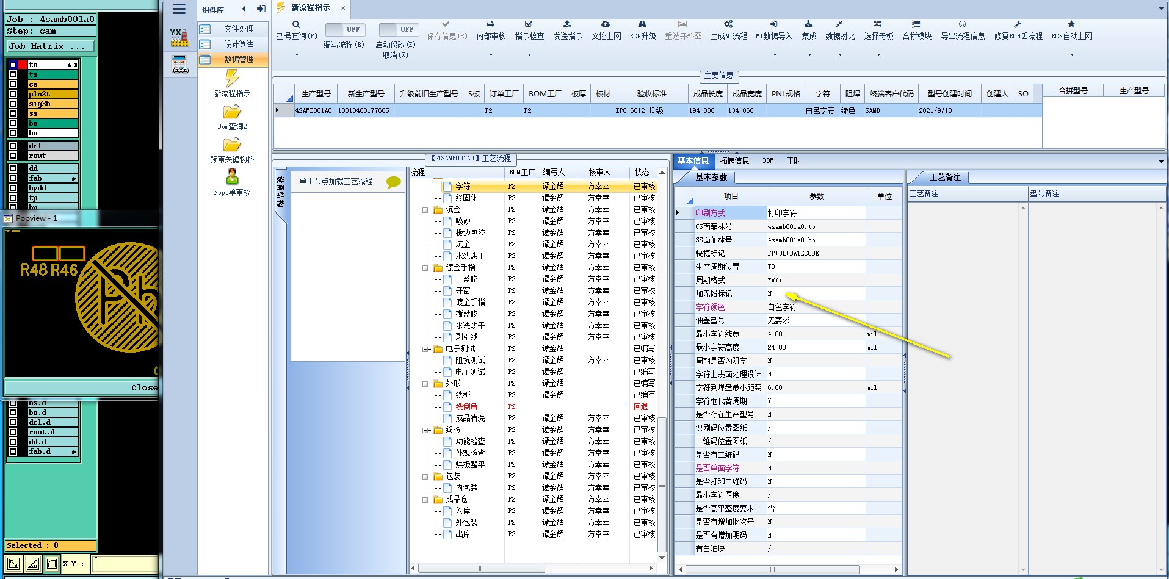The width and height of the screenshot is (1169, 579).
Task: Open Nope单审核 user icon
Action: pyautogui.click(x=232, y=177)
